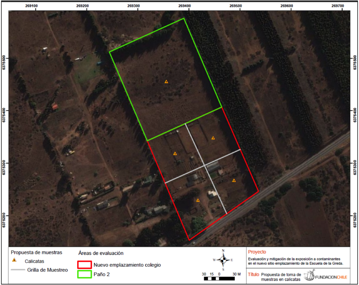
Task: Click the north arrow compass rose
Action: [223, 260]
